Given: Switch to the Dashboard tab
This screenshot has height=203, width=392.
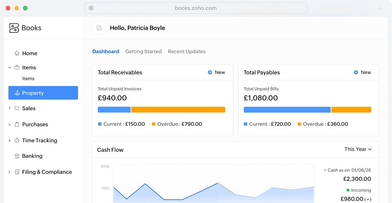Looking at the screenshot, I should click(x=106, y=51).
